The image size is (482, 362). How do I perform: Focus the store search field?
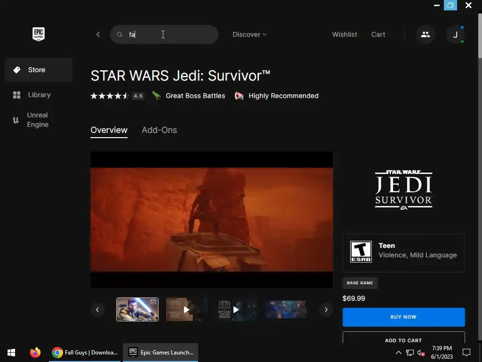click(164, 34)
